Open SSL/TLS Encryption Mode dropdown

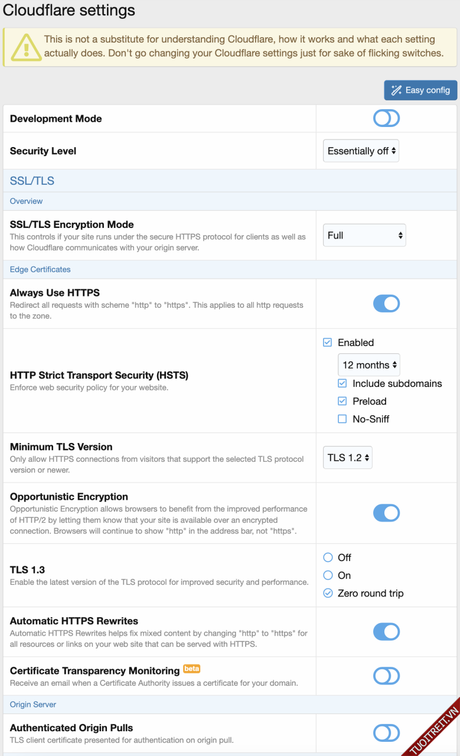[x=364, y=235]
